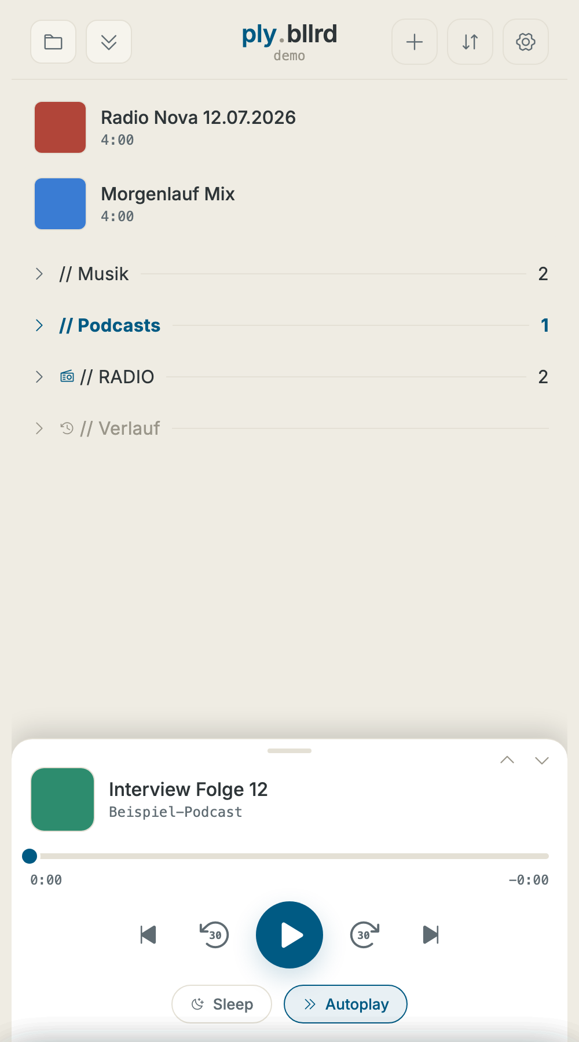
Task: Jump to previous track
Action: point(148,935)
